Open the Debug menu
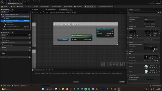Viewport: 162px width, 91px height. (x=24, y=1)
